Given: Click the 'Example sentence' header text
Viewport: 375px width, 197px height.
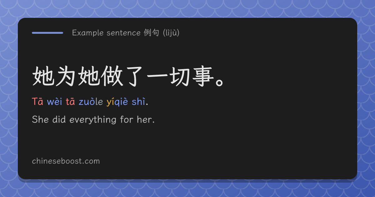Looking at the screenshot, I should [x=106, y=33].
